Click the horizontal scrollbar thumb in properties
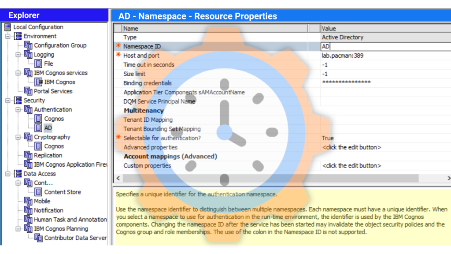This screenshot has width=451, height=254. [x=271, y=178]
